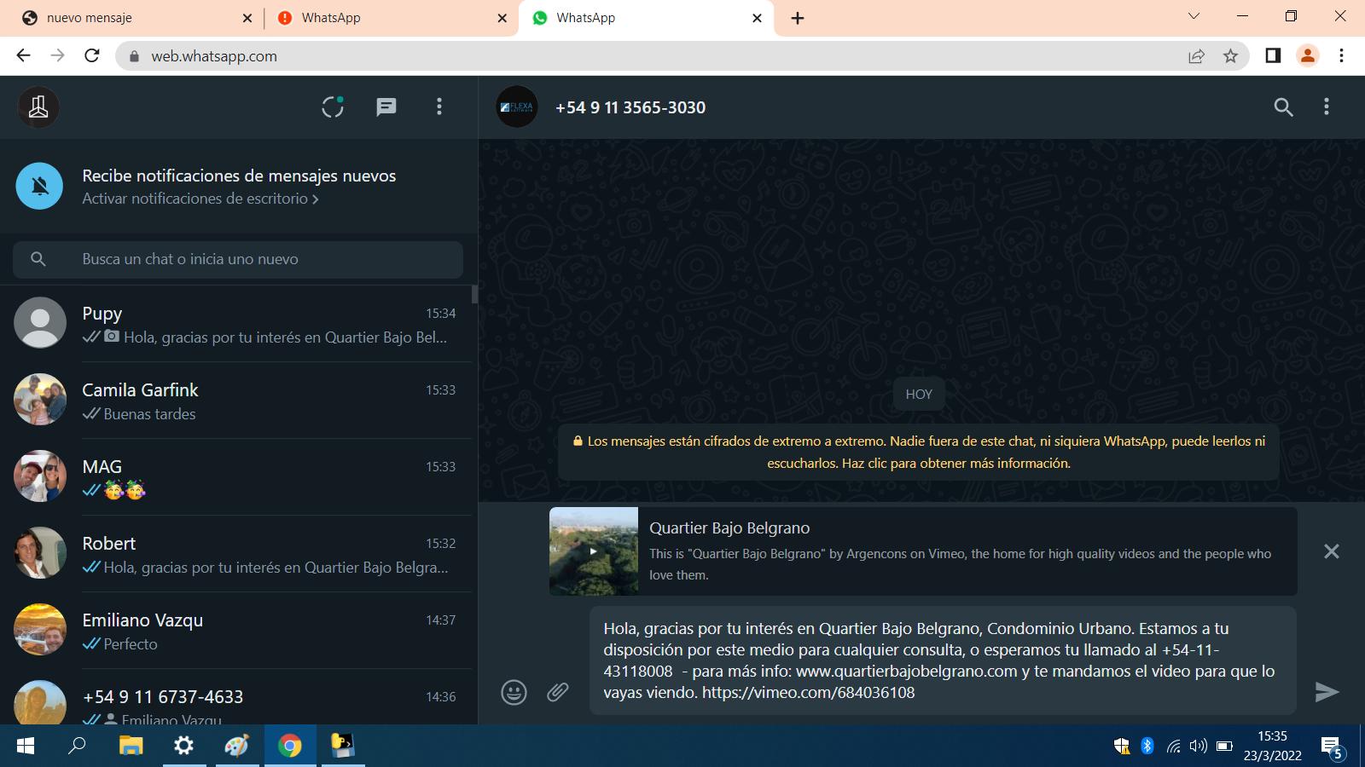Viewport: 1365px width, 767px height.
Task: Reload the page
Action: click(92, 55)
